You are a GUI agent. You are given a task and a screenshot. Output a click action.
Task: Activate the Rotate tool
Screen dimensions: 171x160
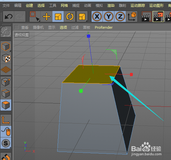click(70, 16)
